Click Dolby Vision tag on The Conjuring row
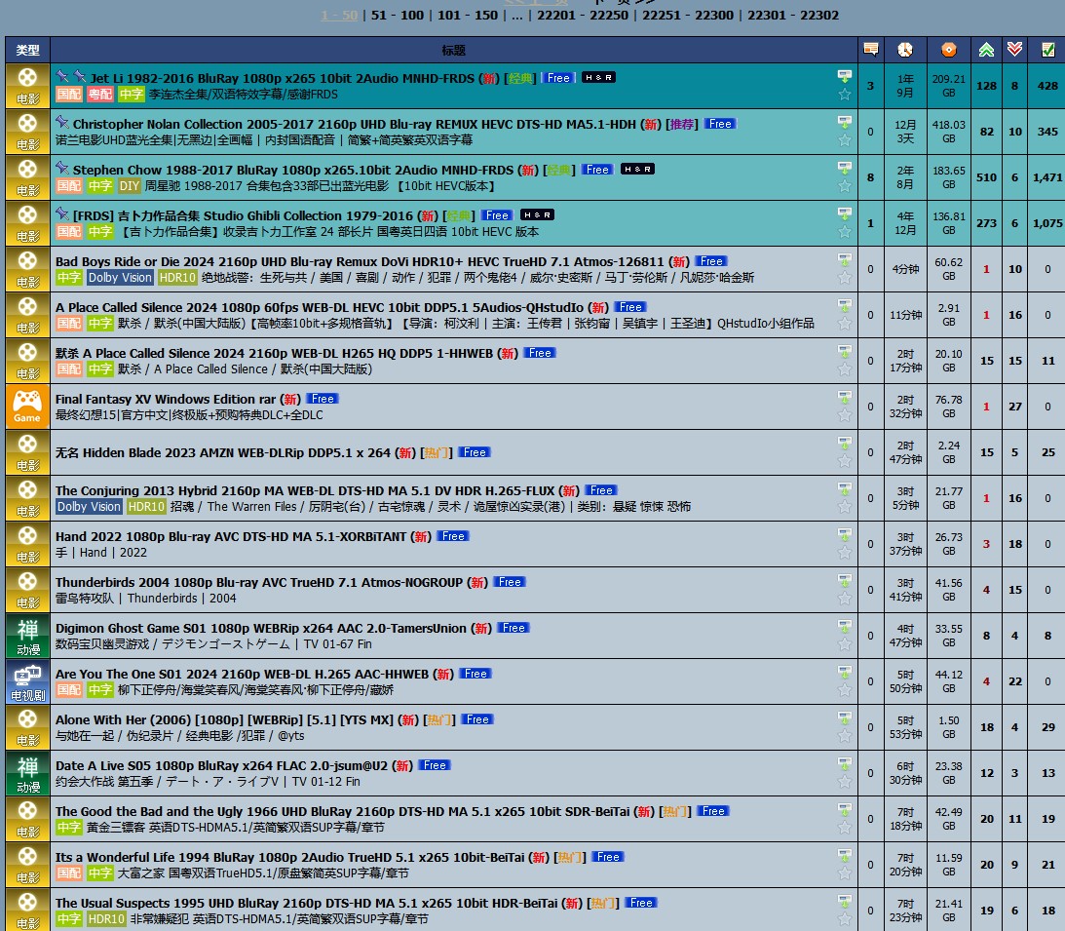1065x931 pixels. 89,506
